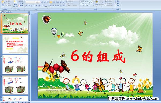161x103 pixels.
Task: Click the Convert to SmartArt button
Action: tap(72, 6)
